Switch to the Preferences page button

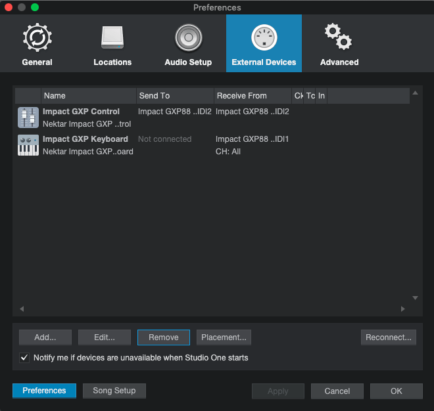pos(44,391)
